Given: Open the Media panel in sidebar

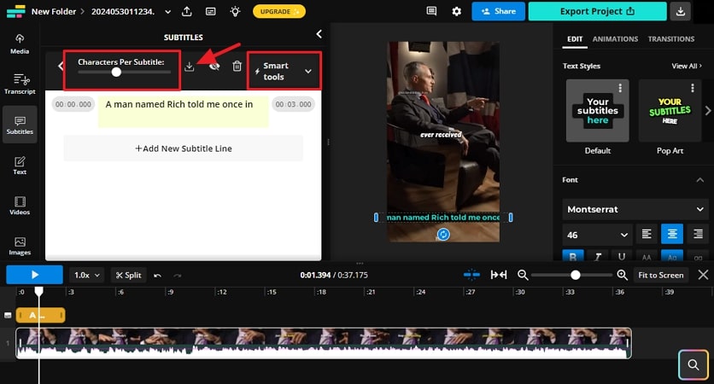Looking at the screenshot, I should tap(20, 44).
